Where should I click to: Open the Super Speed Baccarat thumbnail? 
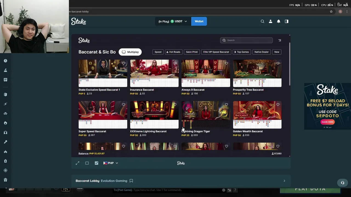pyautogui.click(x=103, y=115)
